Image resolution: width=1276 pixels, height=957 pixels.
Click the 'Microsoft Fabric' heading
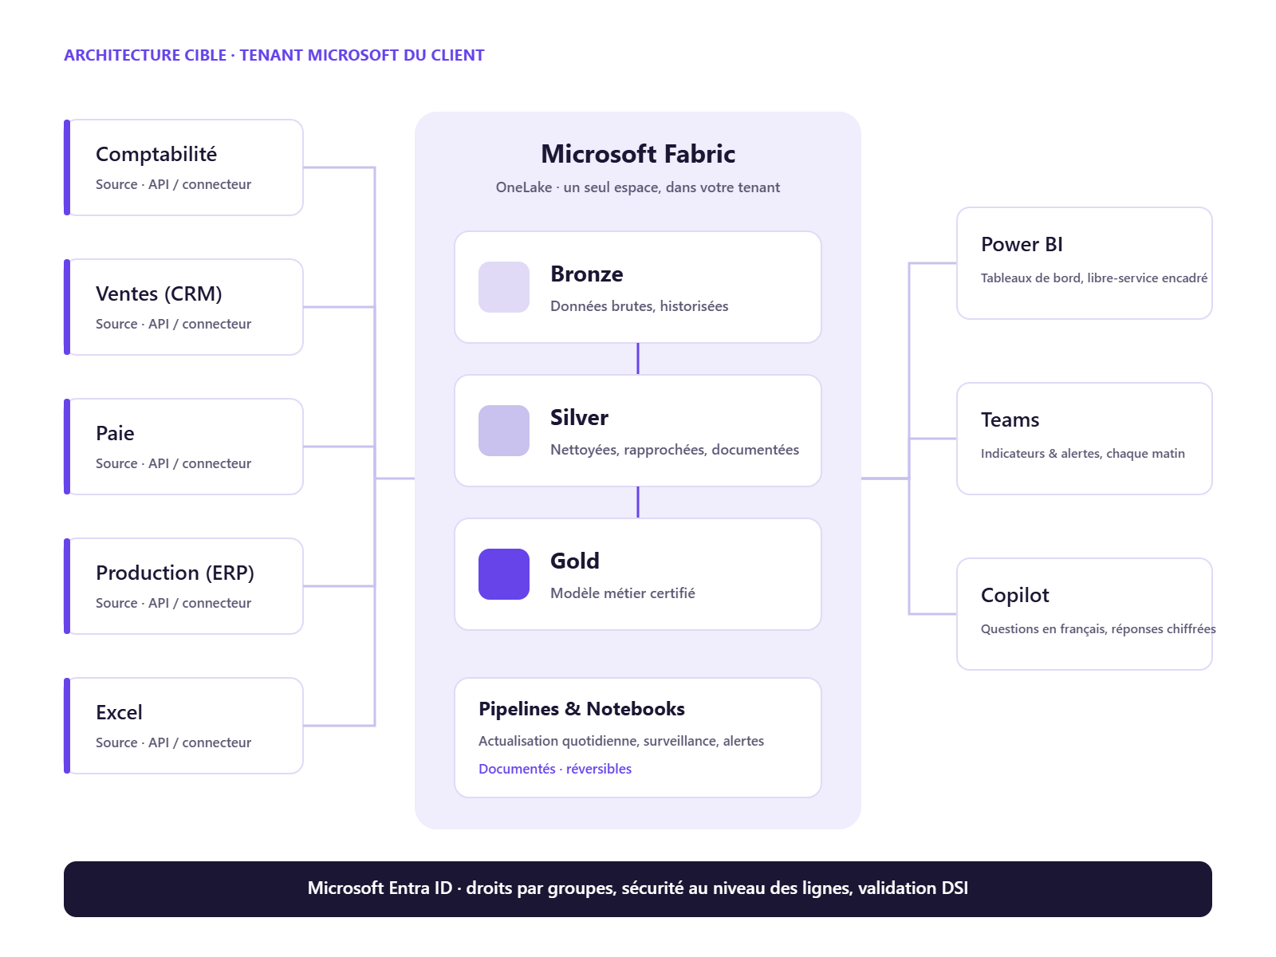coord(638,154)
